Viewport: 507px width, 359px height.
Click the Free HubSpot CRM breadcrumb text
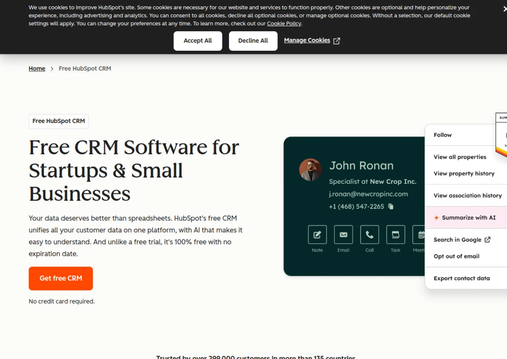tap(85, 69)
